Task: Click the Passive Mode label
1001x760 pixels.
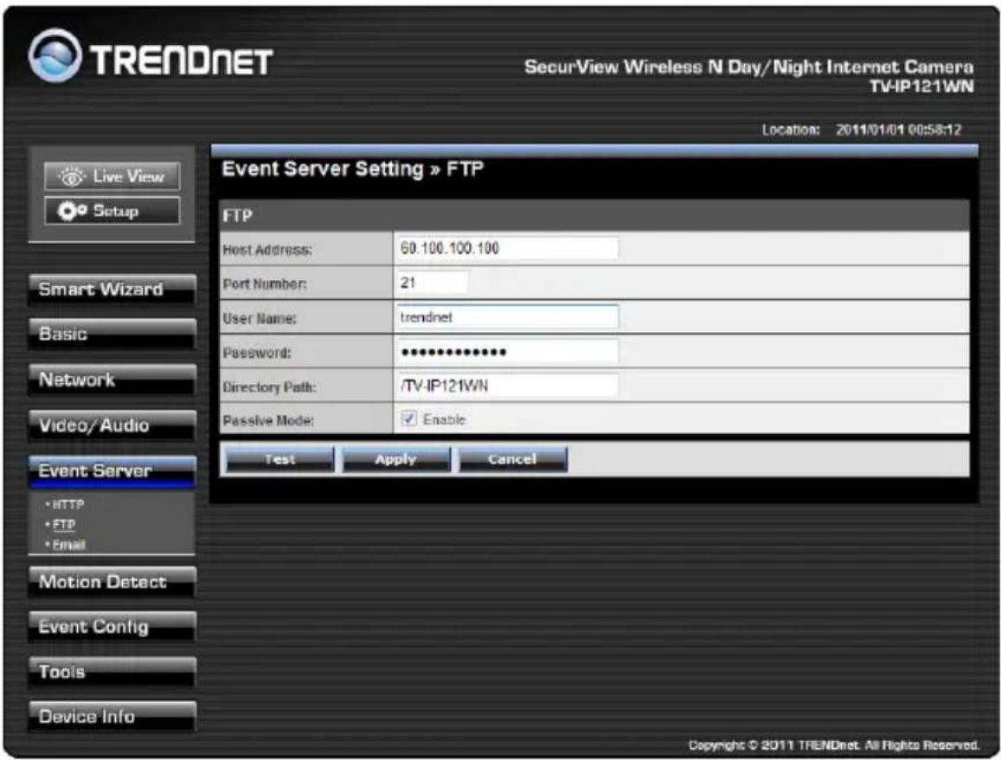Action: (x=268, y=421)
